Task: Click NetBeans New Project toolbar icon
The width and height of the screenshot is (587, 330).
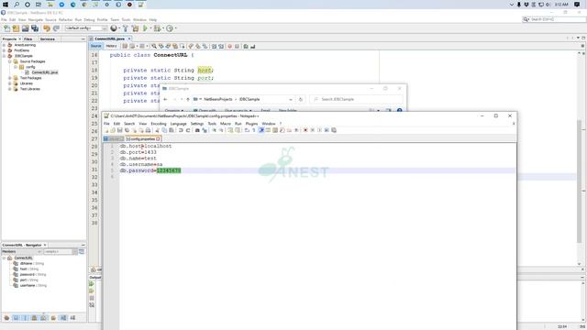Action: point(16,28)
